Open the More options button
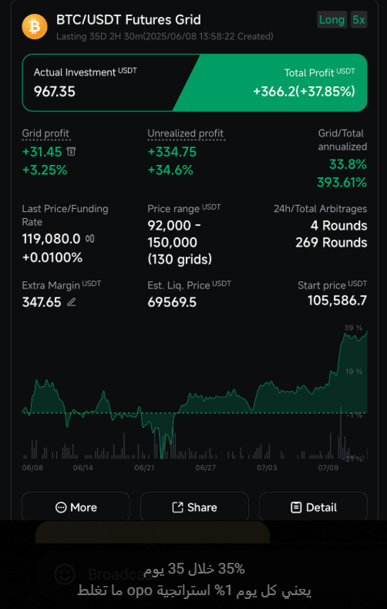This screenshot has width=387, height=609. click(x=76, y=507)
